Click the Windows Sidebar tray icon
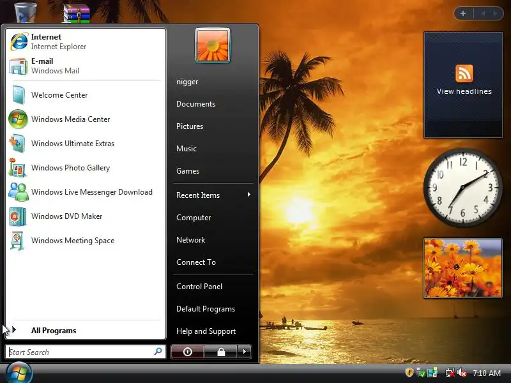511x383 pixels. pyautogui.click(x=432, y=373)
